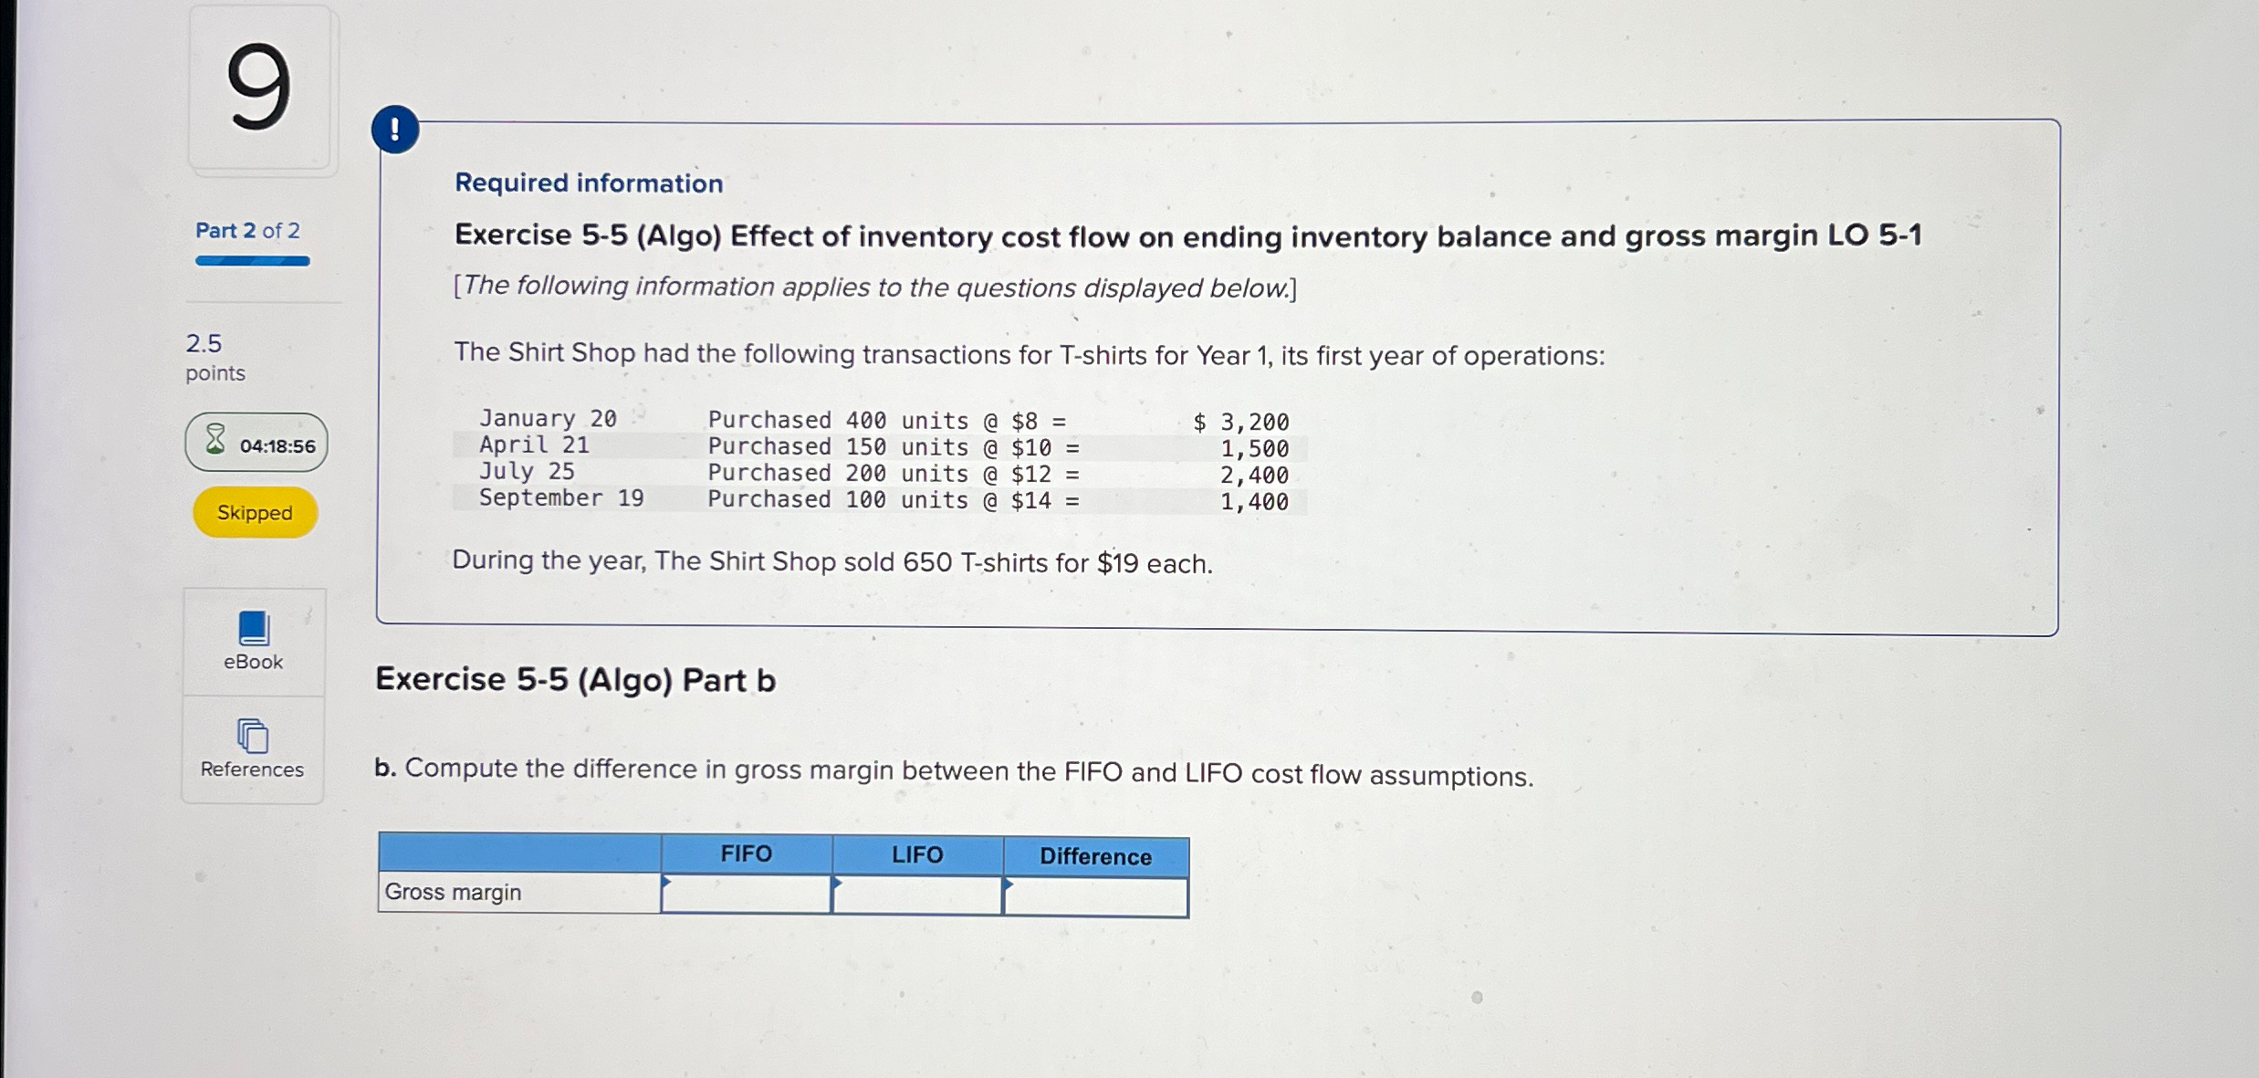Expand the LIFO cell prefill triangle
The image size is (2259, 1078).
839,883
